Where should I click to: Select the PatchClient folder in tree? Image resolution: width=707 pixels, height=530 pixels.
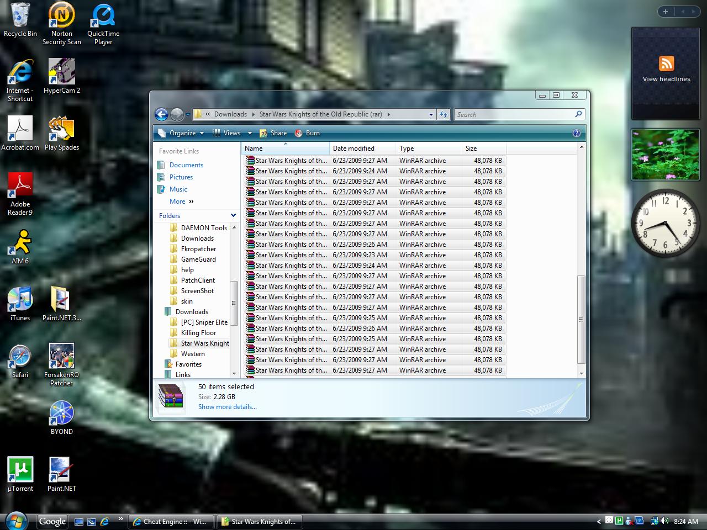[192, 280]
